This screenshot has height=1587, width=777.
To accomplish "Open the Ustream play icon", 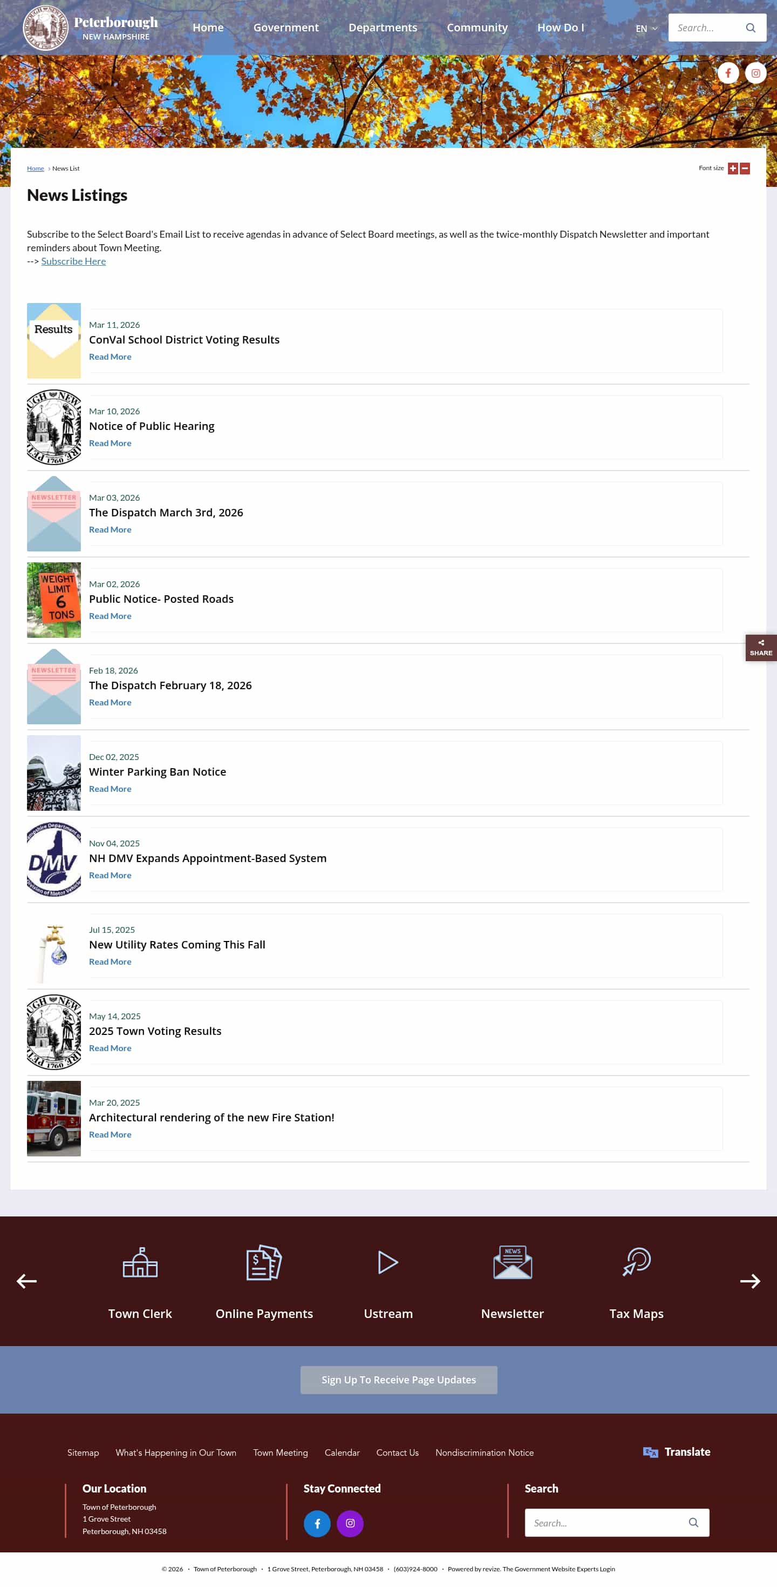I will point(388,1262).
